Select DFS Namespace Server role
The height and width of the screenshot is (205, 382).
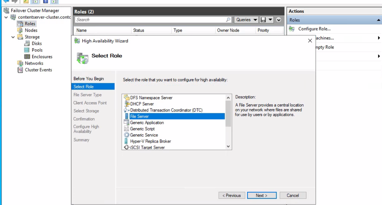[151, 97]
